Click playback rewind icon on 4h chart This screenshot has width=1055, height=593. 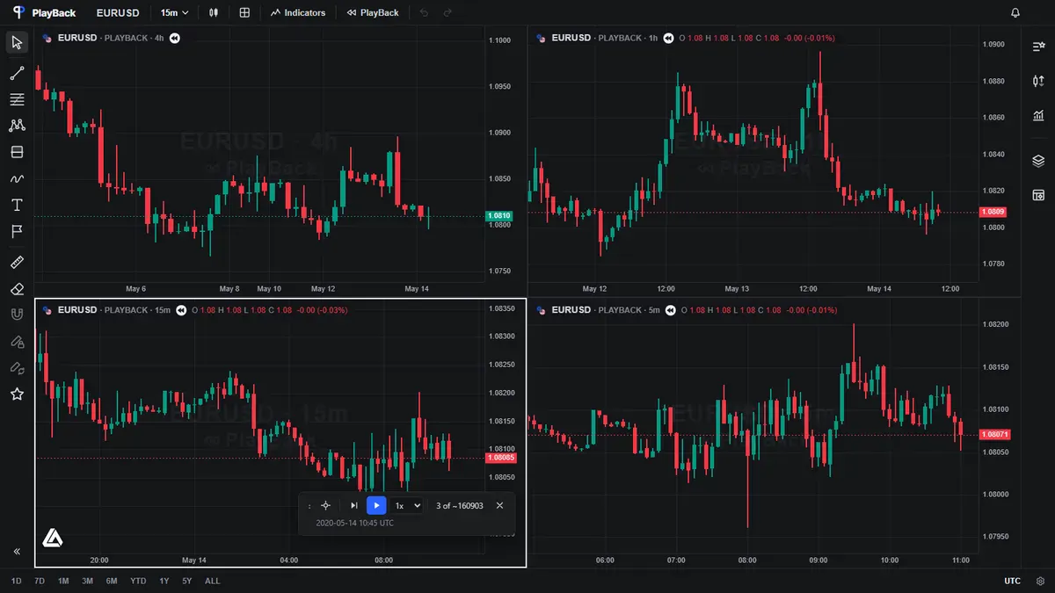pos(174,39)
